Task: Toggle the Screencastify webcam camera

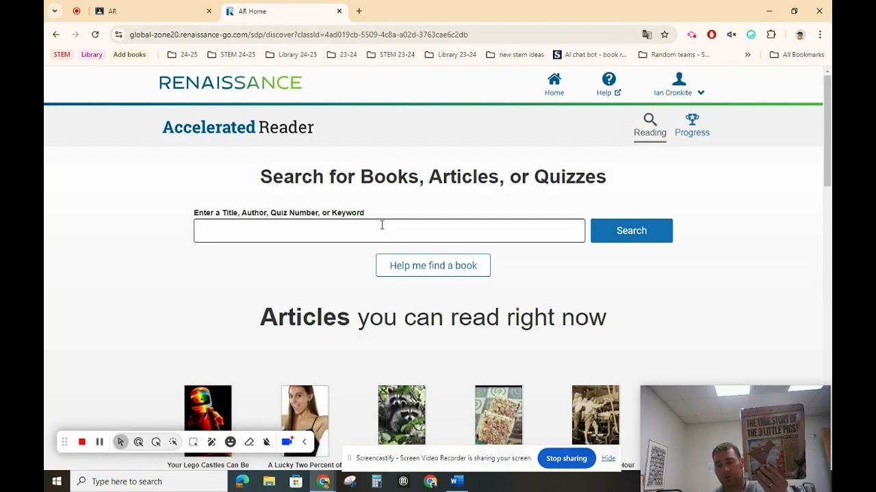Action: 287,442
